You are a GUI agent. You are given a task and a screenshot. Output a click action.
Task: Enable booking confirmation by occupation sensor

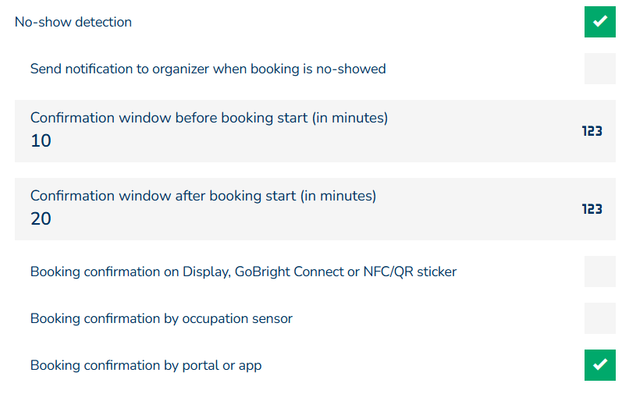[x=599, y=318]
